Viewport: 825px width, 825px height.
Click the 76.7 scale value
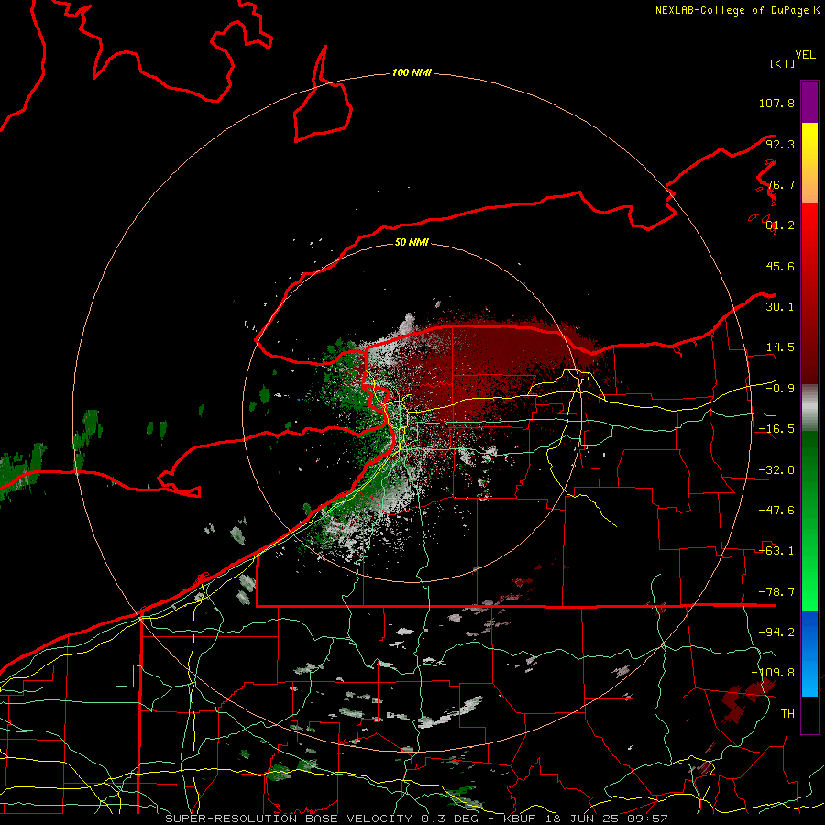pyautogui.click(x=780, y=184)
